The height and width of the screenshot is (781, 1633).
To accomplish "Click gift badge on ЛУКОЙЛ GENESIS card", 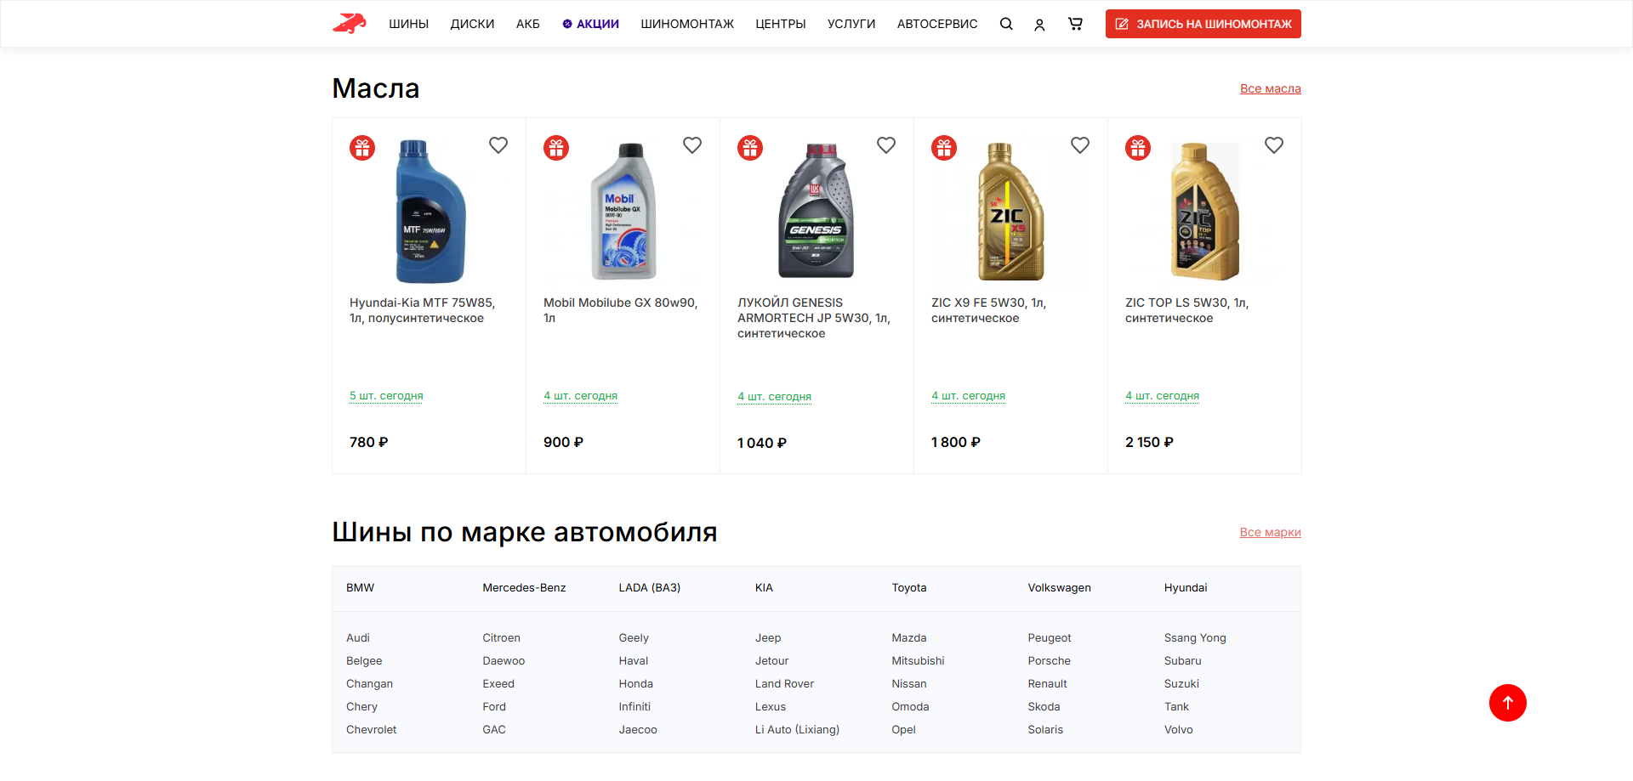I will click(750, 148).
